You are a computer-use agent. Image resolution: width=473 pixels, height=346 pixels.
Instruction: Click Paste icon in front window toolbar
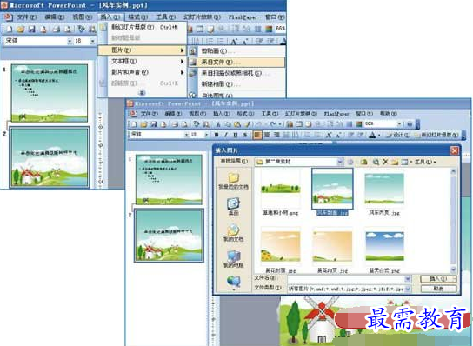pos(237,124)
